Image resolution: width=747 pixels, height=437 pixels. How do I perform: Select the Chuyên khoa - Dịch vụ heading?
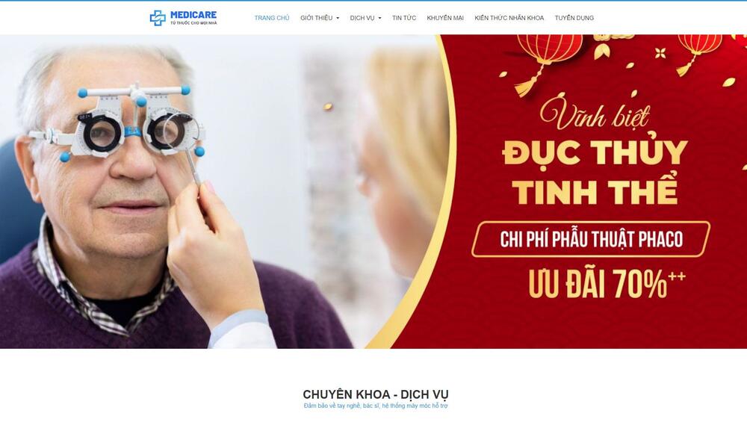376,394
